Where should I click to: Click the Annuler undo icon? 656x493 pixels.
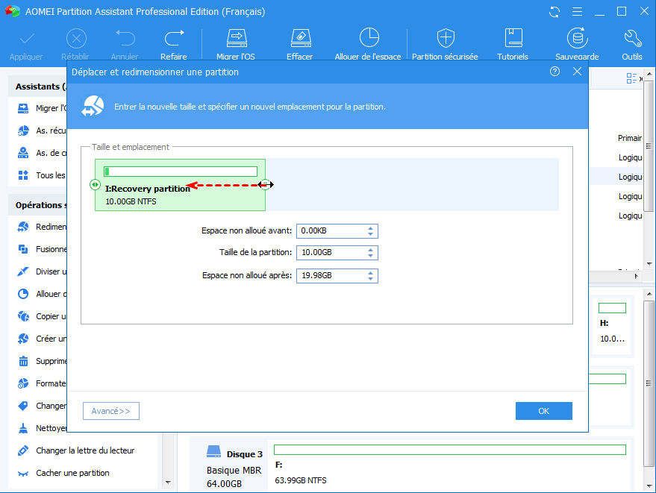pyautogui.click(x=125, y=39)
